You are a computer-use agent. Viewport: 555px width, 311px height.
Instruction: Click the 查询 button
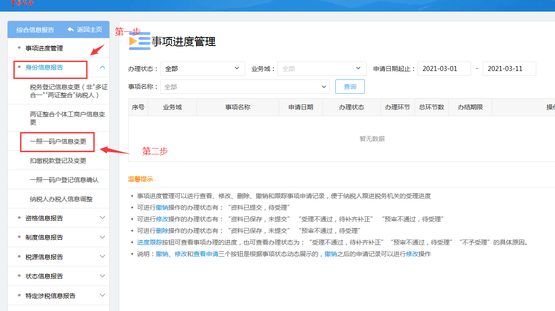click(350, 87)
